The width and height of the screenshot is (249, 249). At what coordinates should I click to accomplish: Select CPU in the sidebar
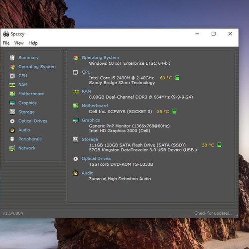coord(23,76)
